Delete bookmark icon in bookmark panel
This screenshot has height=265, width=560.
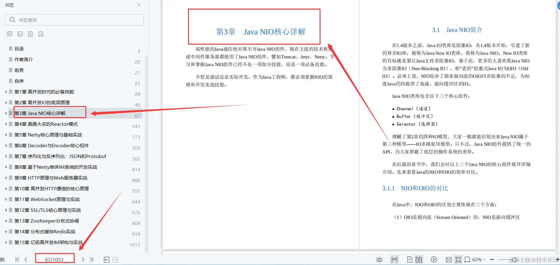pos(41,34)
